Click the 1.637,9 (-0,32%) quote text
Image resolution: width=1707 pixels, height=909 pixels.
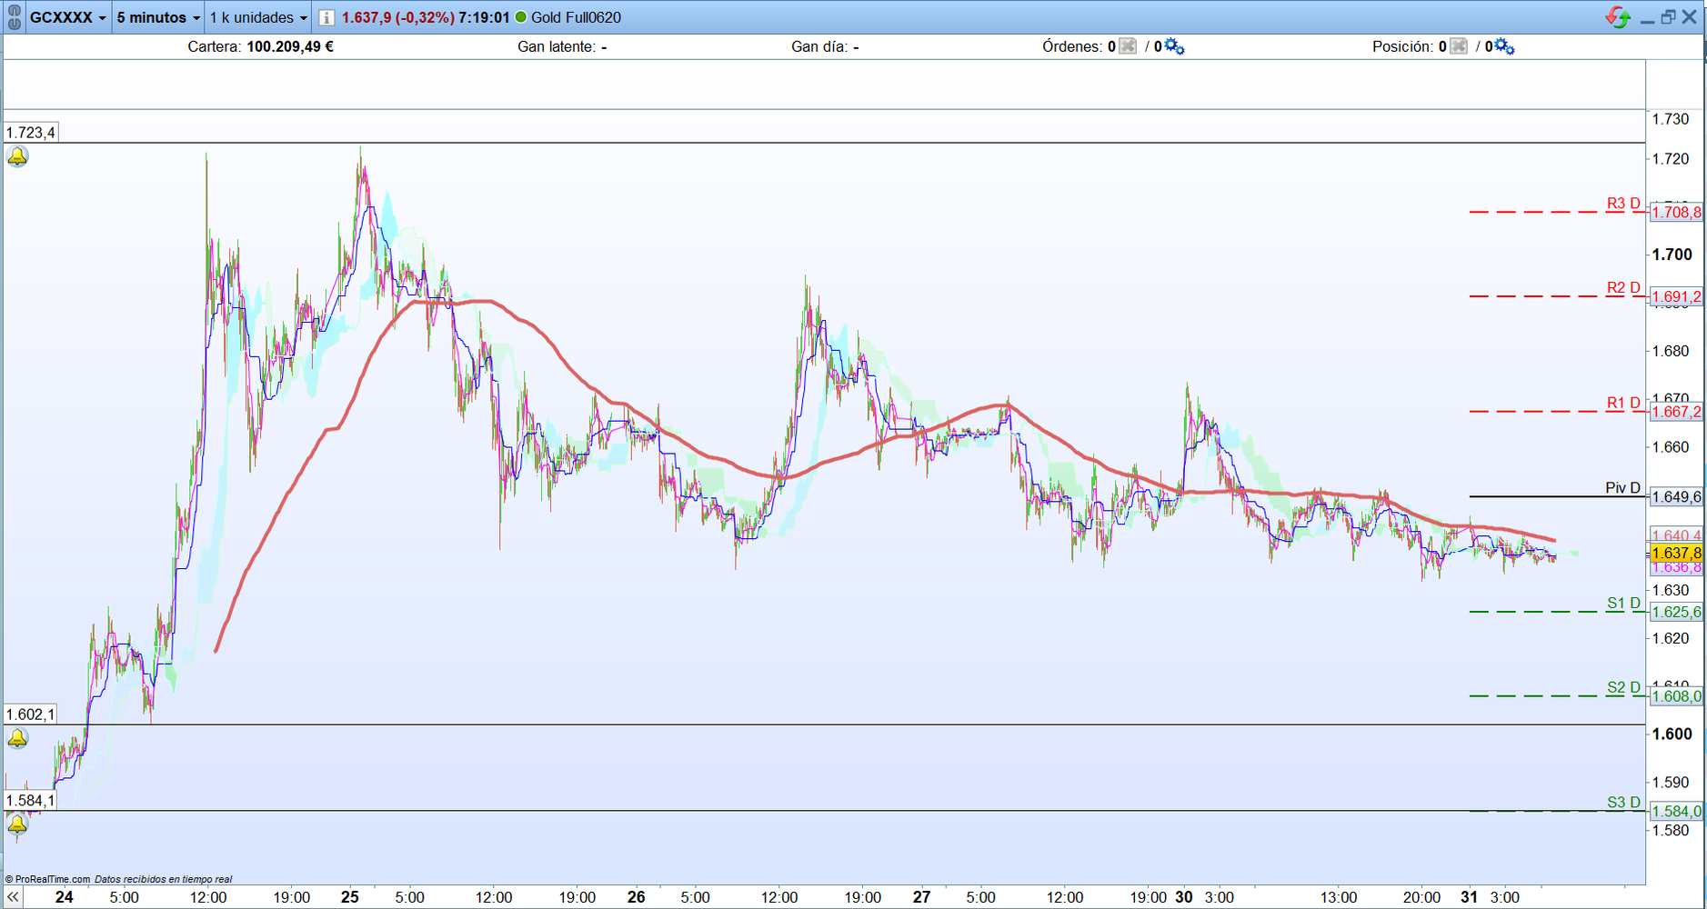(398, 17)
